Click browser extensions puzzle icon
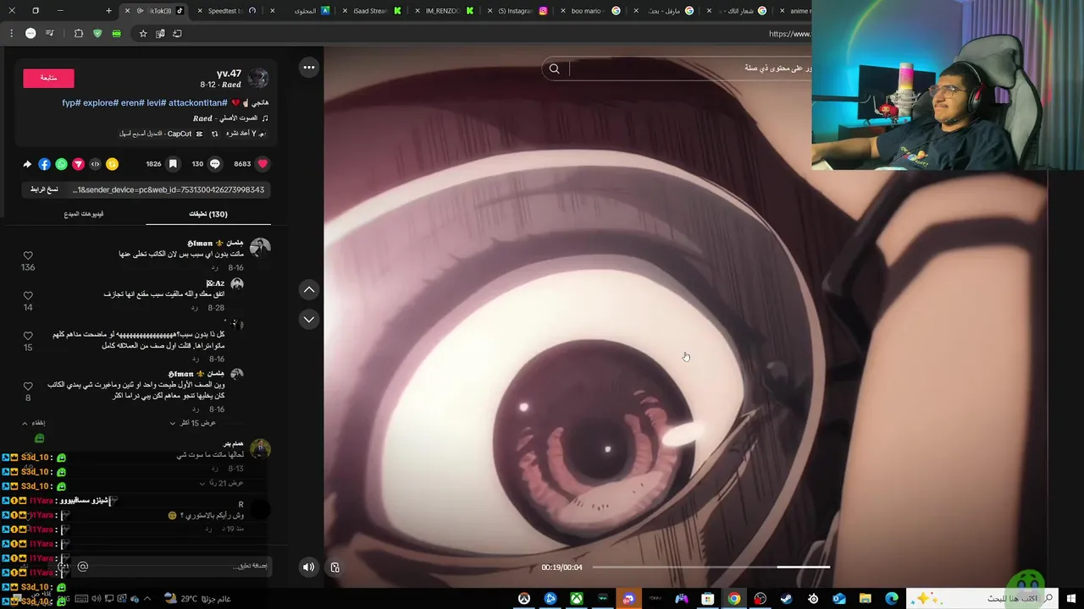1084x609 pixels. click(x=79, y=34)
